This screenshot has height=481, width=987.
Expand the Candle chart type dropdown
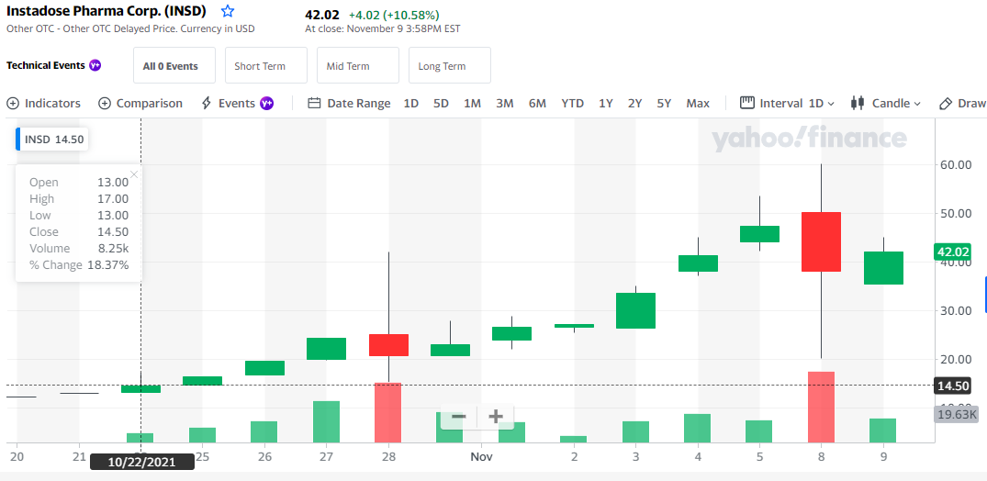886,103
